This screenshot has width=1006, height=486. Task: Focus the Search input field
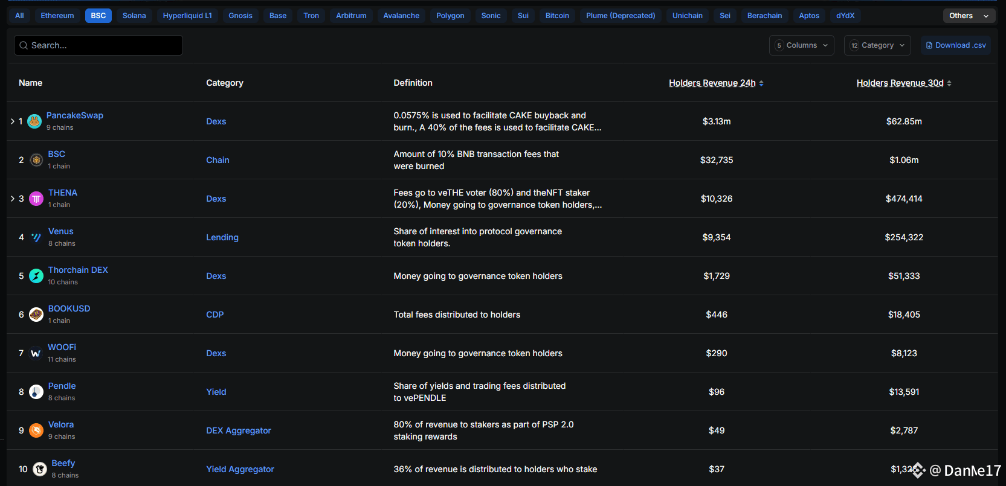pos(98,45)
